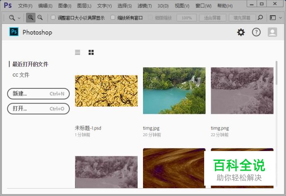286x196 pixels.
Task: Expand the workspace switcher dropdown arrow
Action: pos(281,18)
